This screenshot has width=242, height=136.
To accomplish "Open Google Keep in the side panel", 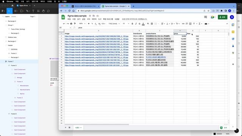I will (x=233, y=32).
